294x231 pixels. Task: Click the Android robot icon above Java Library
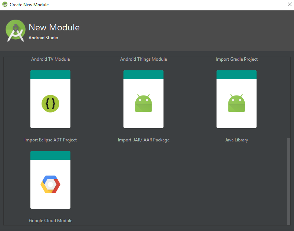(x=237, y=103)
